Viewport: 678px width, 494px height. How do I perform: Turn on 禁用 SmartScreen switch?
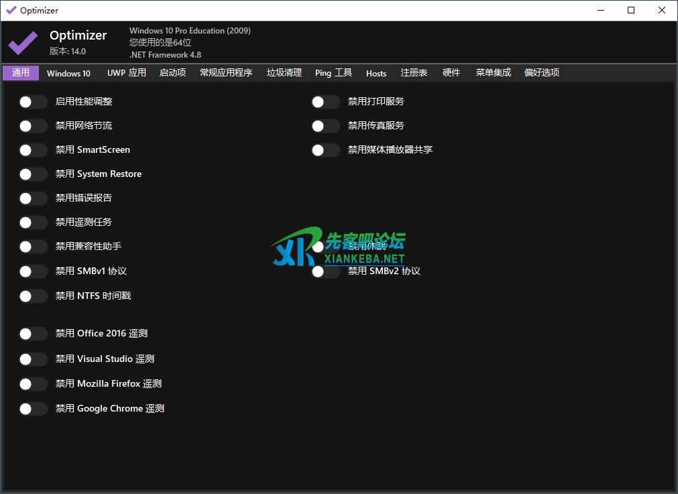(33, 150)
